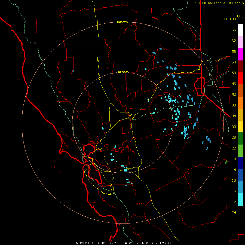
Task: Click the '54' legend value
Action: pyautogui.click(x=234, y=62)
